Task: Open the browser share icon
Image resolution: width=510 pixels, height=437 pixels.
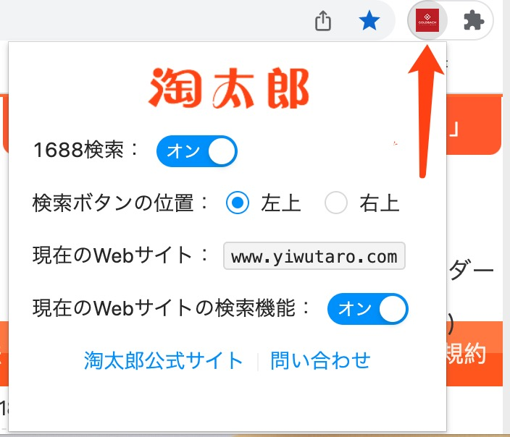Action: point(323,21)
